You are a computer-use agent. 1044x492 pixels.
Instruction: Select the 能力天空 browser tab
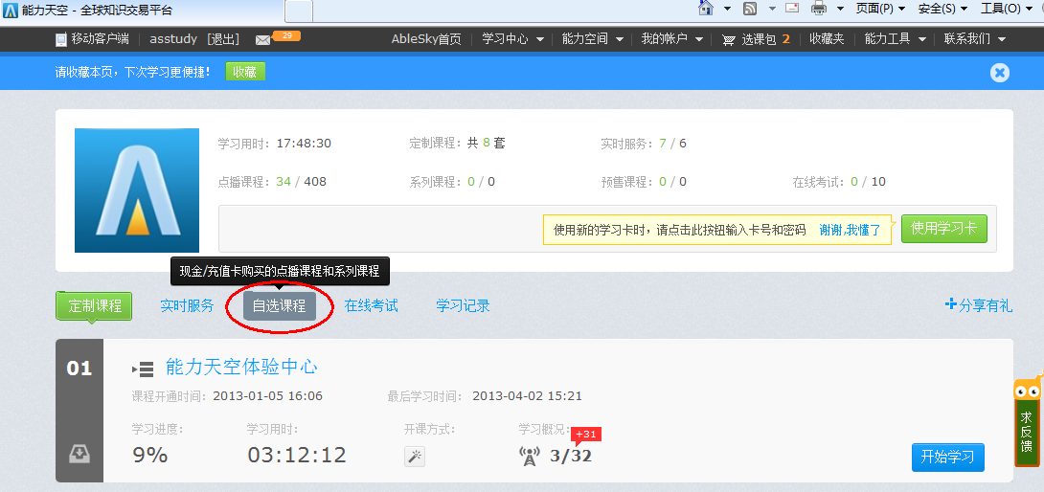click(x=143, y=11)
